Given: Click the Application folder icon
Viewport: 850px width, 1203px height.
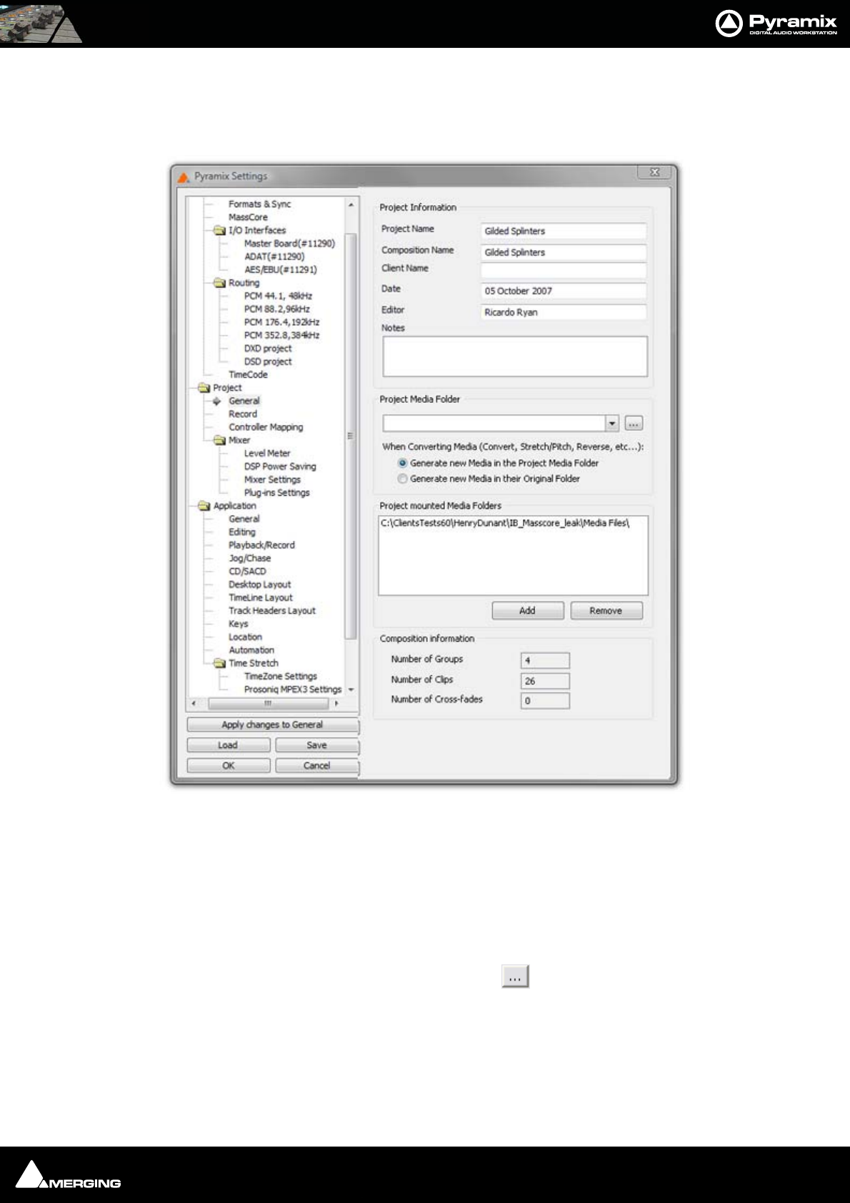Looking at the screenshot, I should pos(204,506).
